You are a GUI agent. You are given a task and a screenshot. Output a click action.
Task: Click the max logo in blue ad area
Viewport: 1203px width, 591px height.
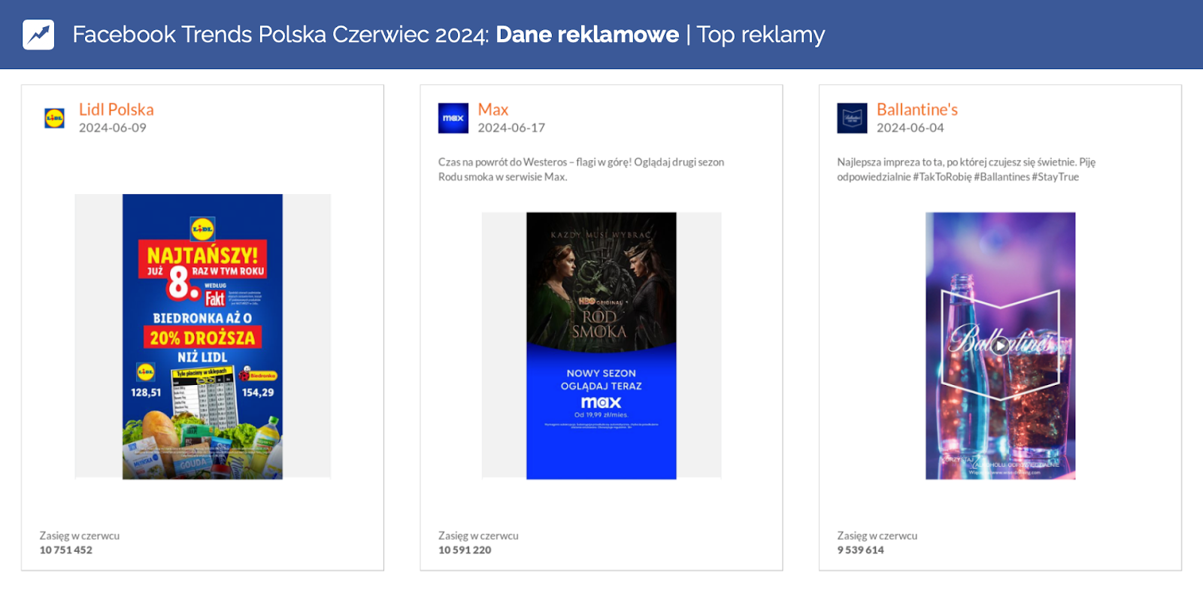601,402
